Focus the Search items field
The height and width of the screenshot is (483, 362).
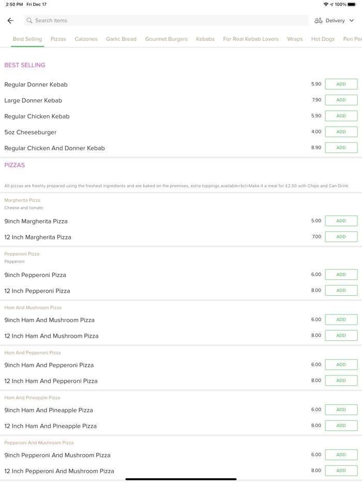click(165, 21)
